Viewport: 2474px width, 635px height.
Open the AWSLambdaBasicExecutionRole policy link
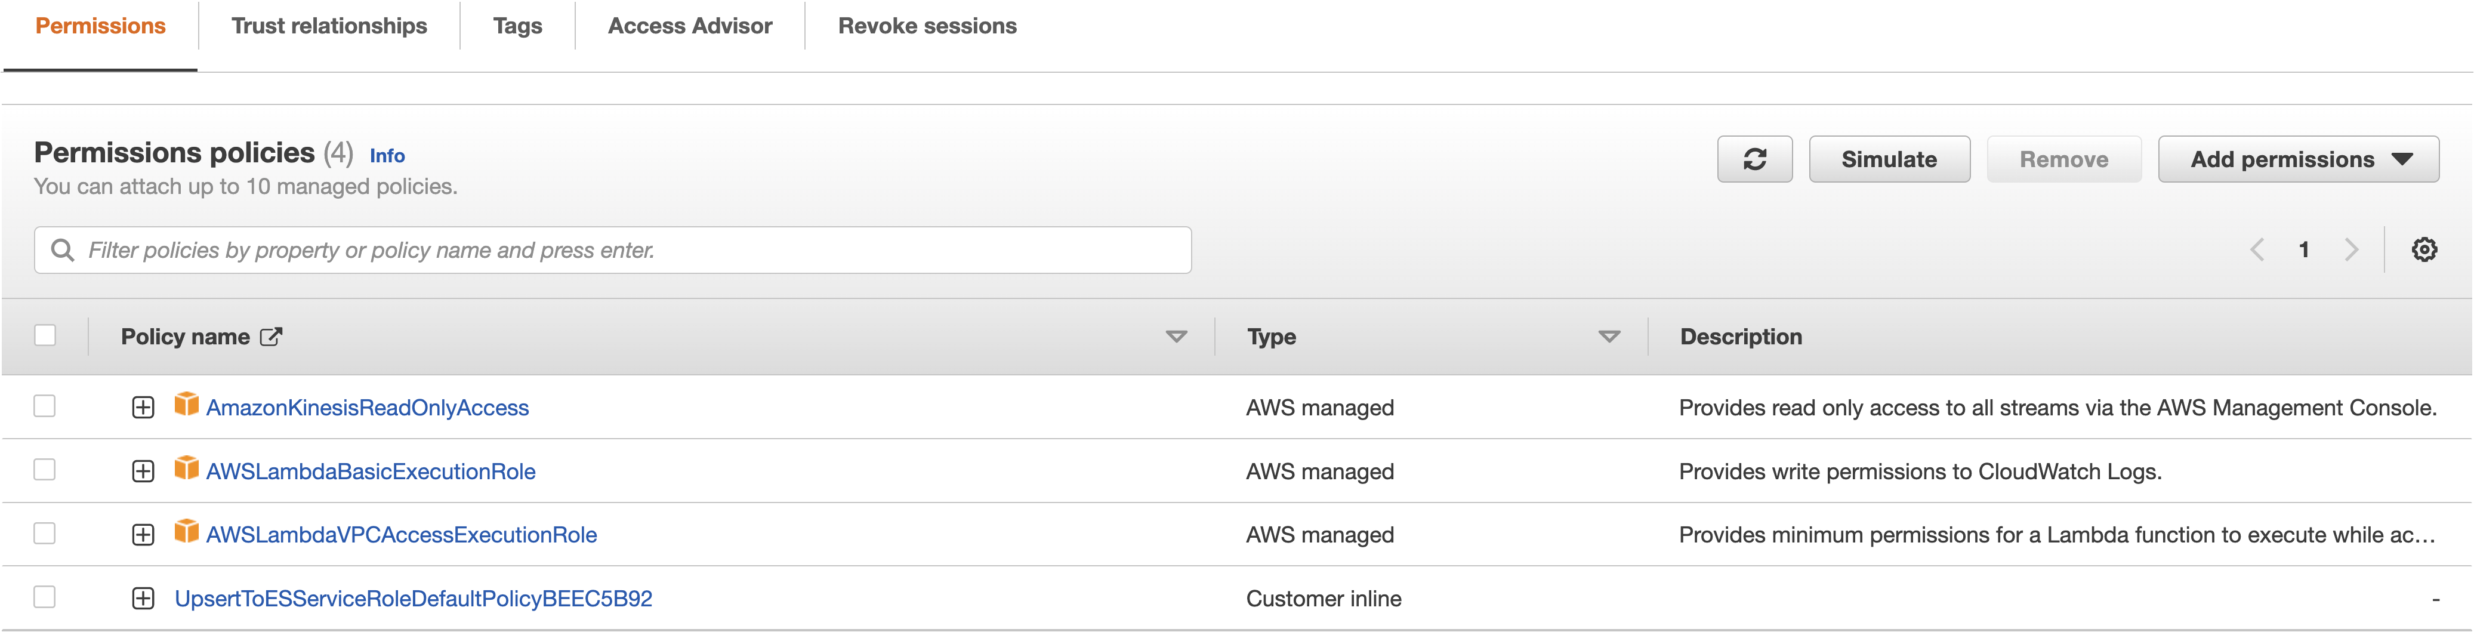click(x=371, y=471)
